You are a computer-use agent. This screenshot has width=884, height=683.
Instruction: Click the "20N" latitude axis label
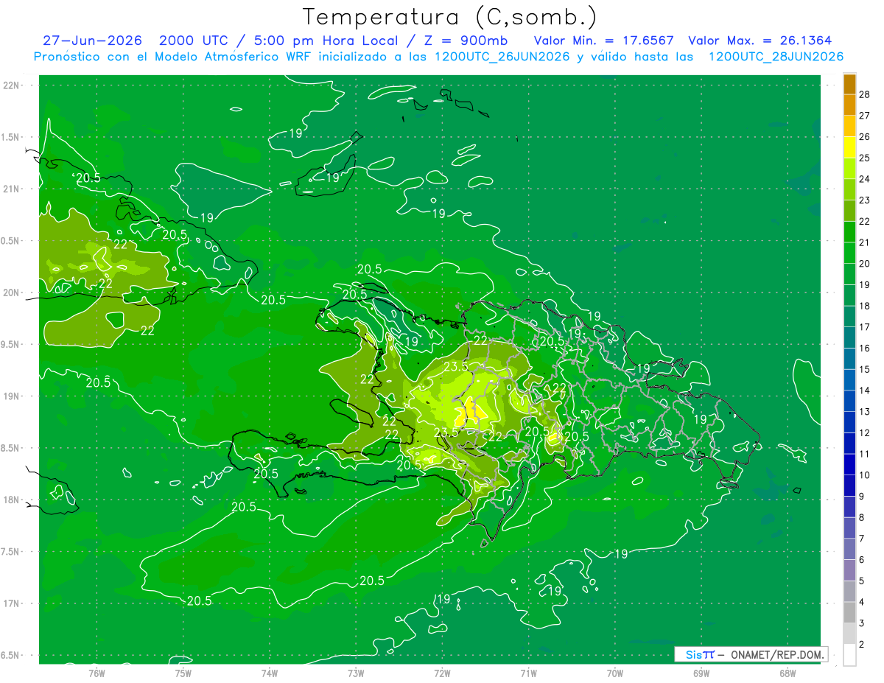coord(13,293)
